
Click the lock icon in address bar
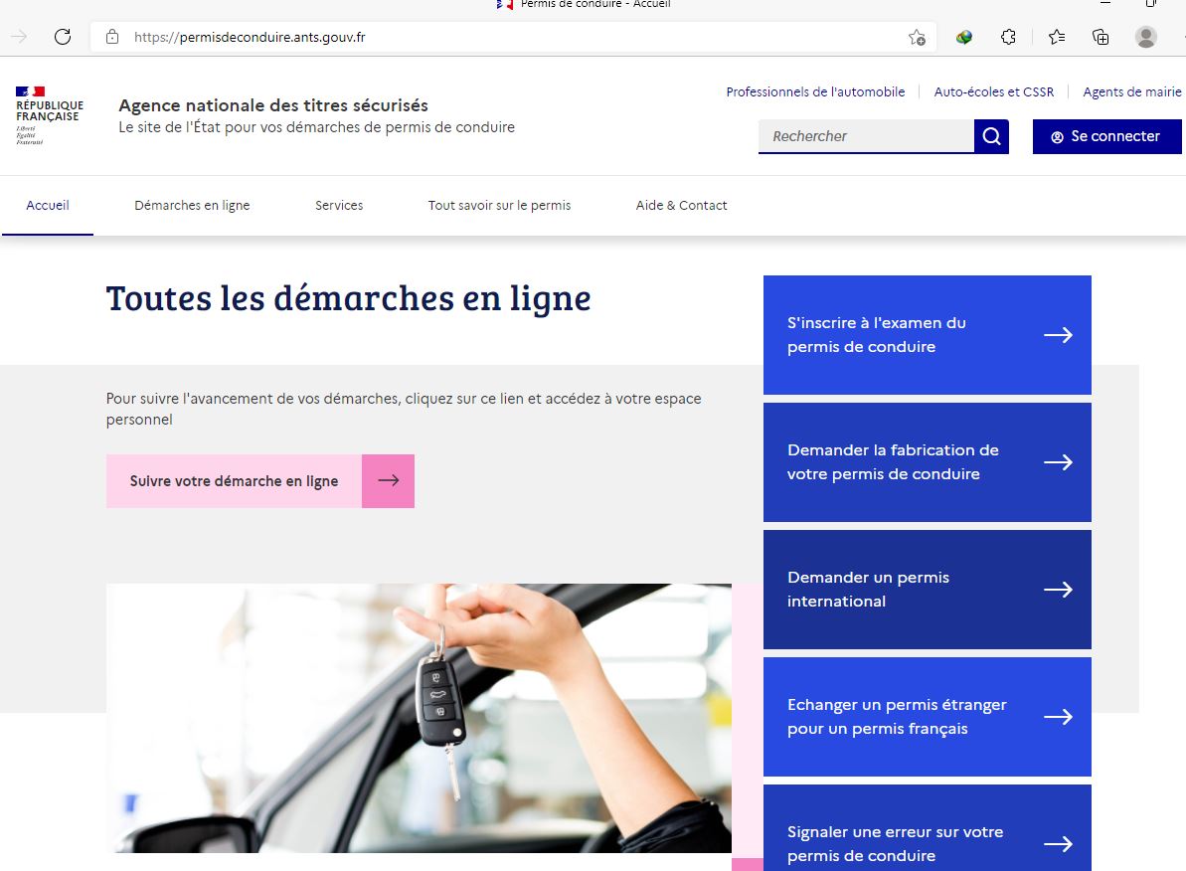(x=112, y=37)
